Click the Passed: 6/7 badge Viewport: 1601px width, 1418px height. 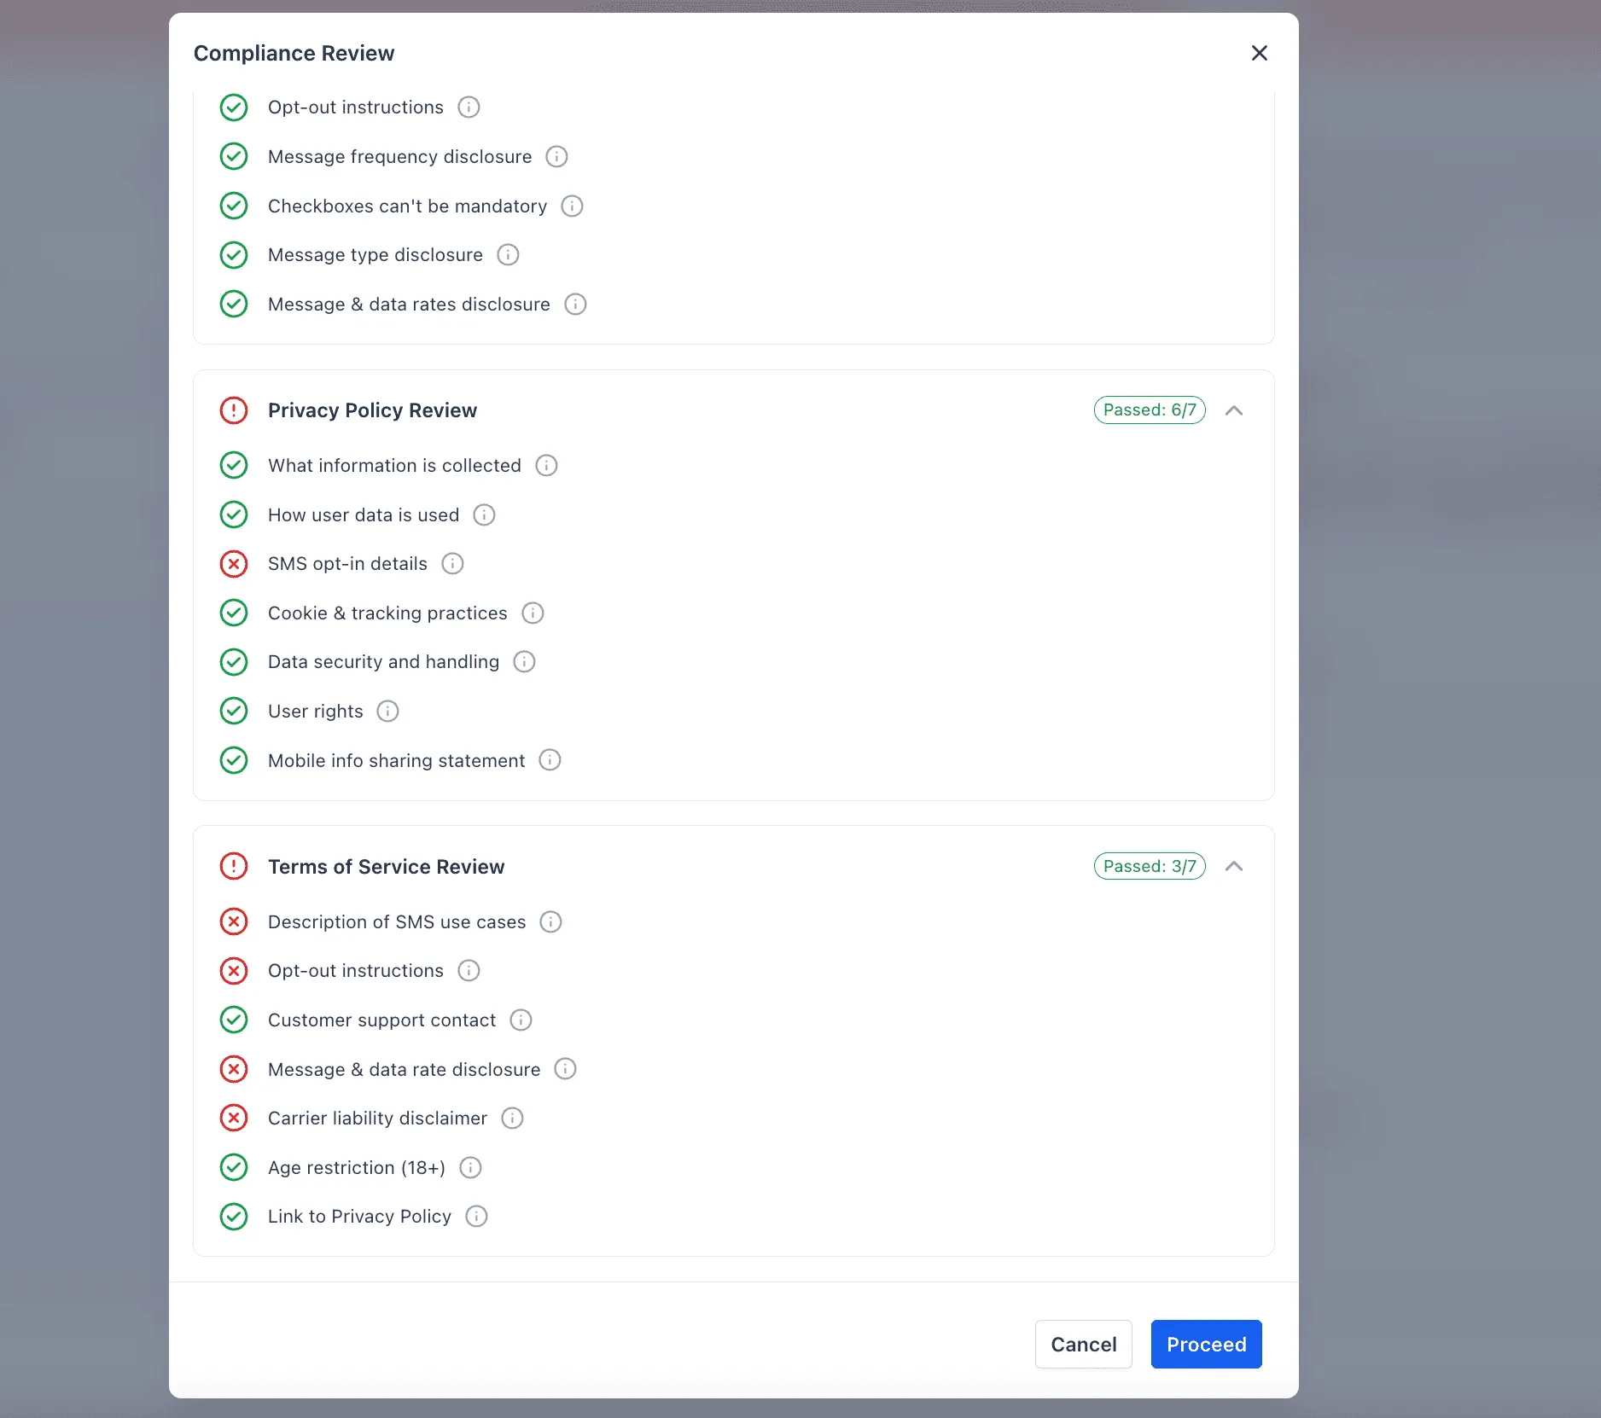[x=1150, y=410]
